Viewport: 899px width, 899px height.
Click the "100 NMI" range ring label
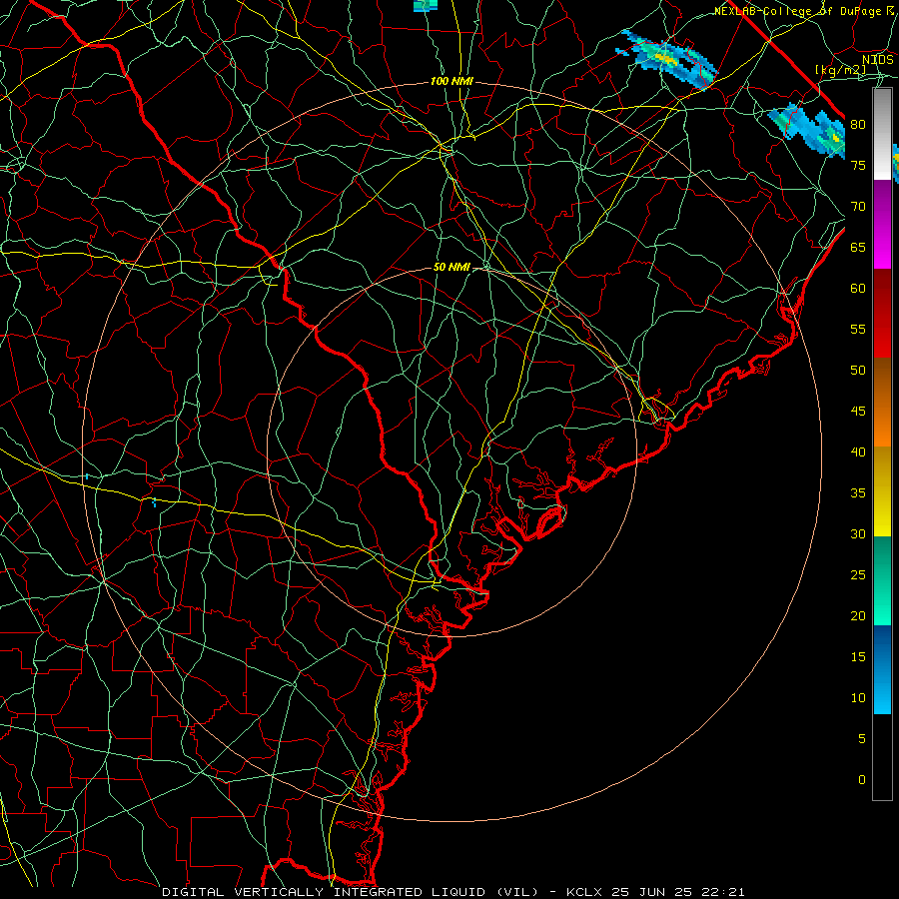click(x=451, y=82)
